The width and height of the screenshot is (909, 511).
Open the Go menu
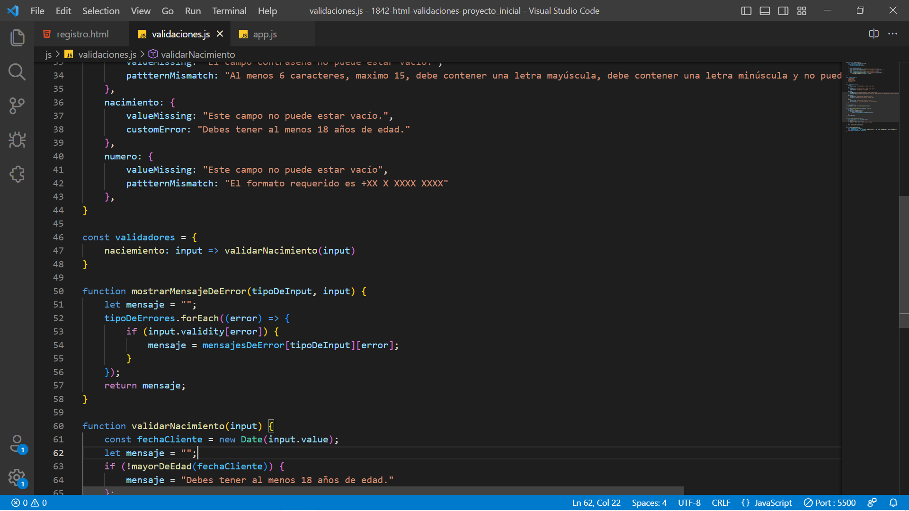tap(168, 11)
